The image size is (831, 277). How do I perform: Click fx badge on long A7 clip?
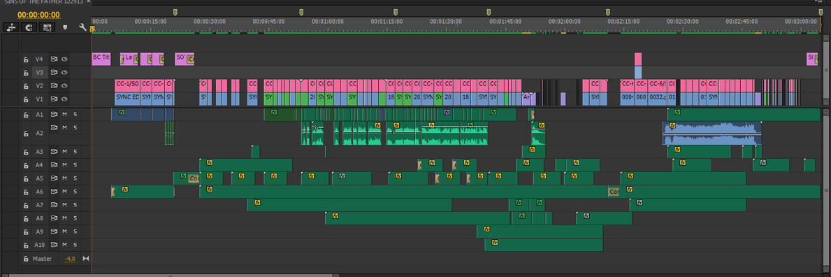[258, 202]
